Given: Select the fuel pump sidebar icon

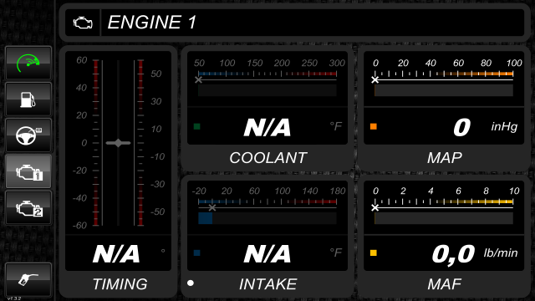Looking at the screenshot, I should pos(28,99).
